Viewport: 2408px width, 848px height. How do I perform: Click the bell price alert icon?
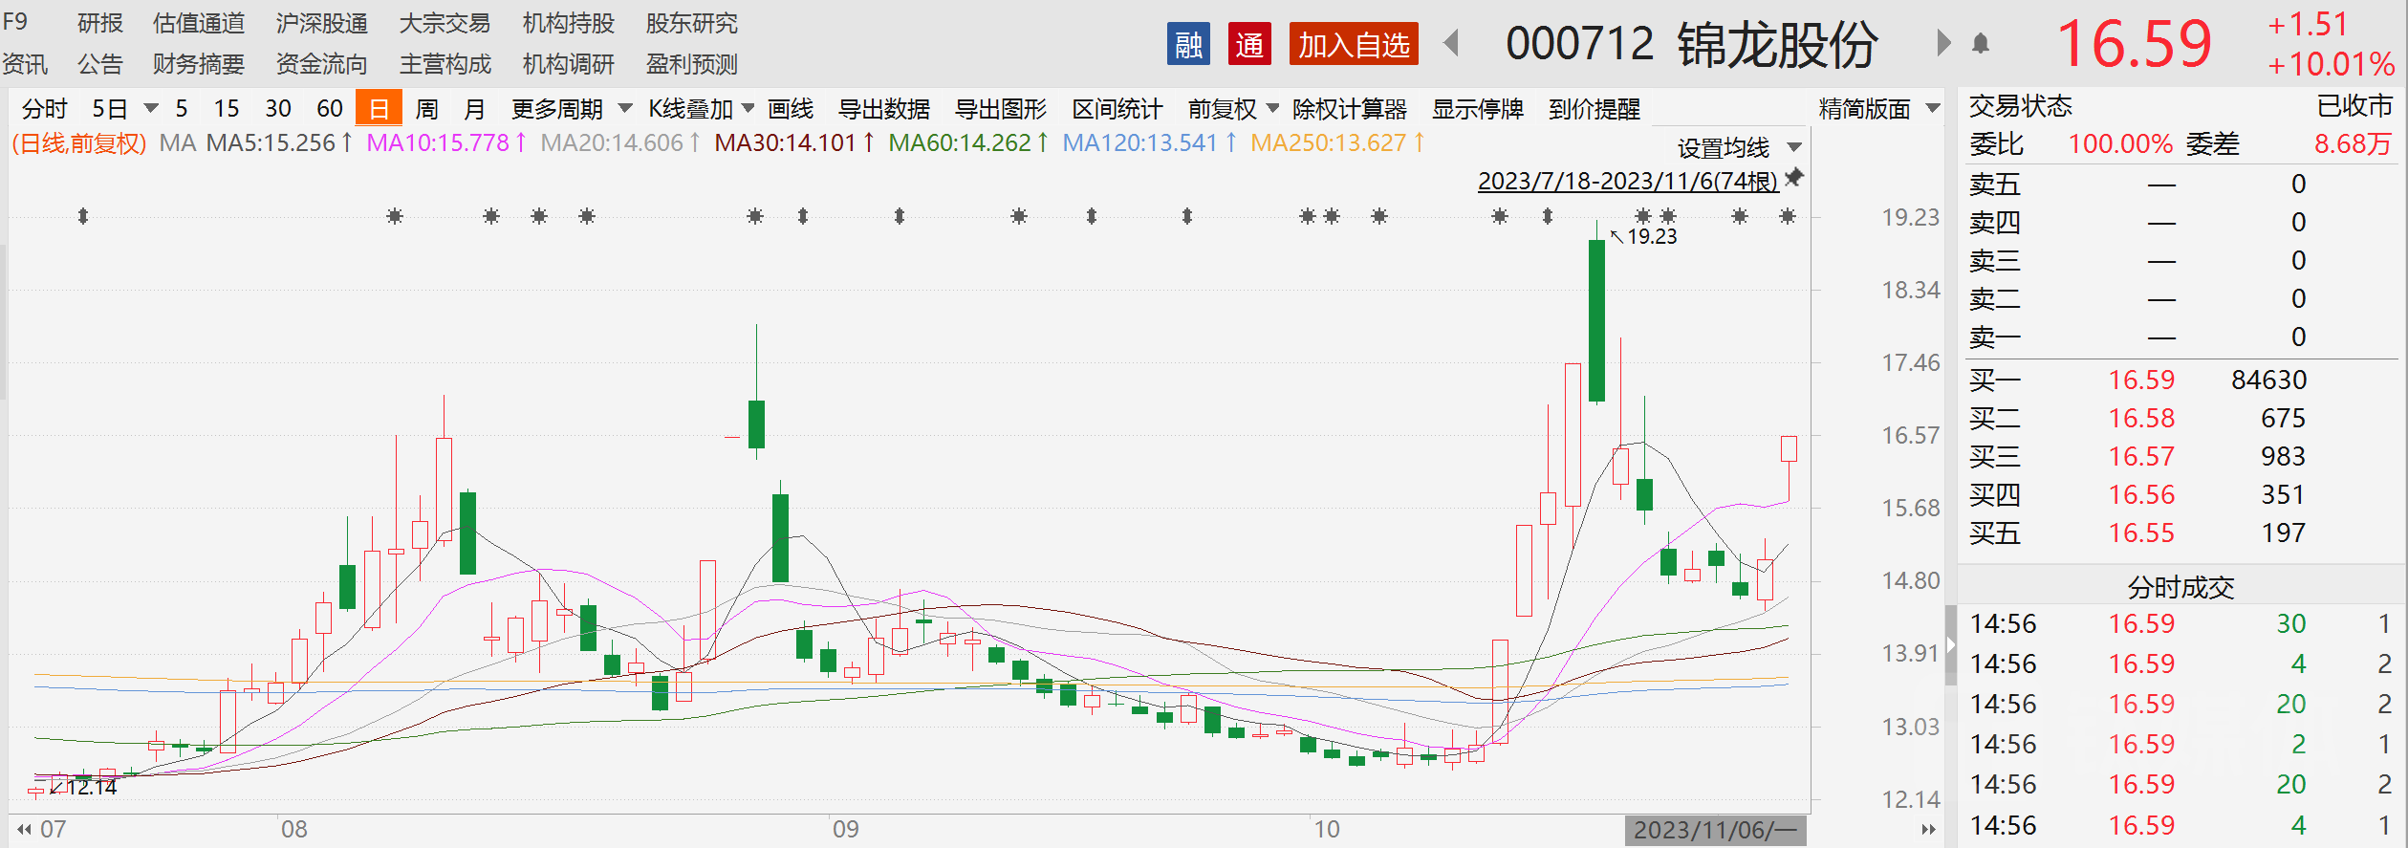pyautogui.click(x=1981, y=43)
